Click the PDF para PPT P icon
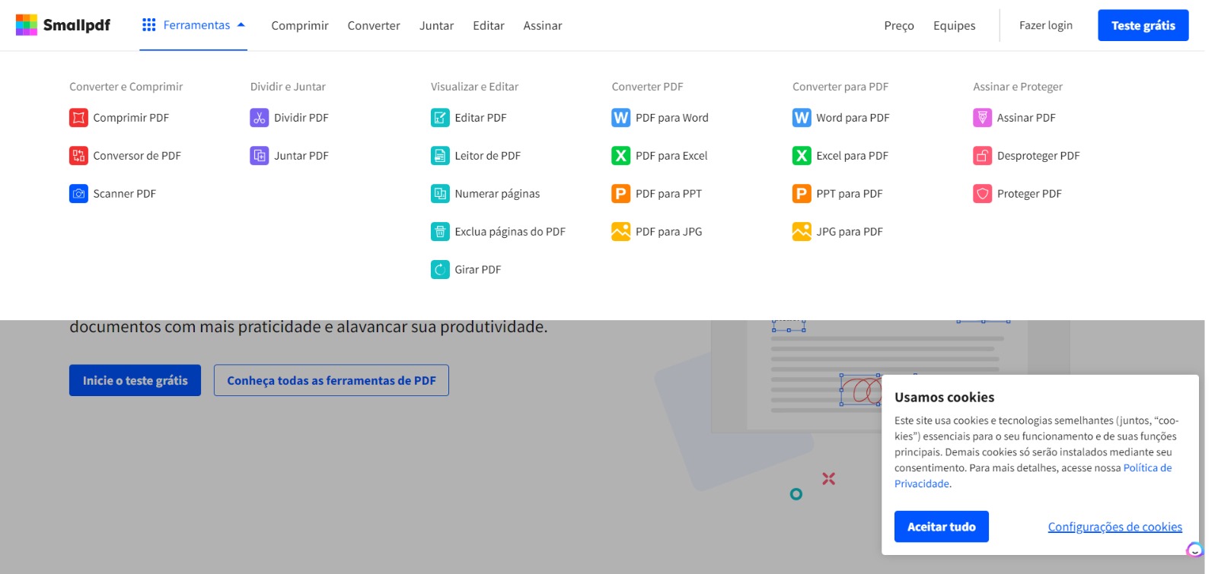 coord(621,194)
